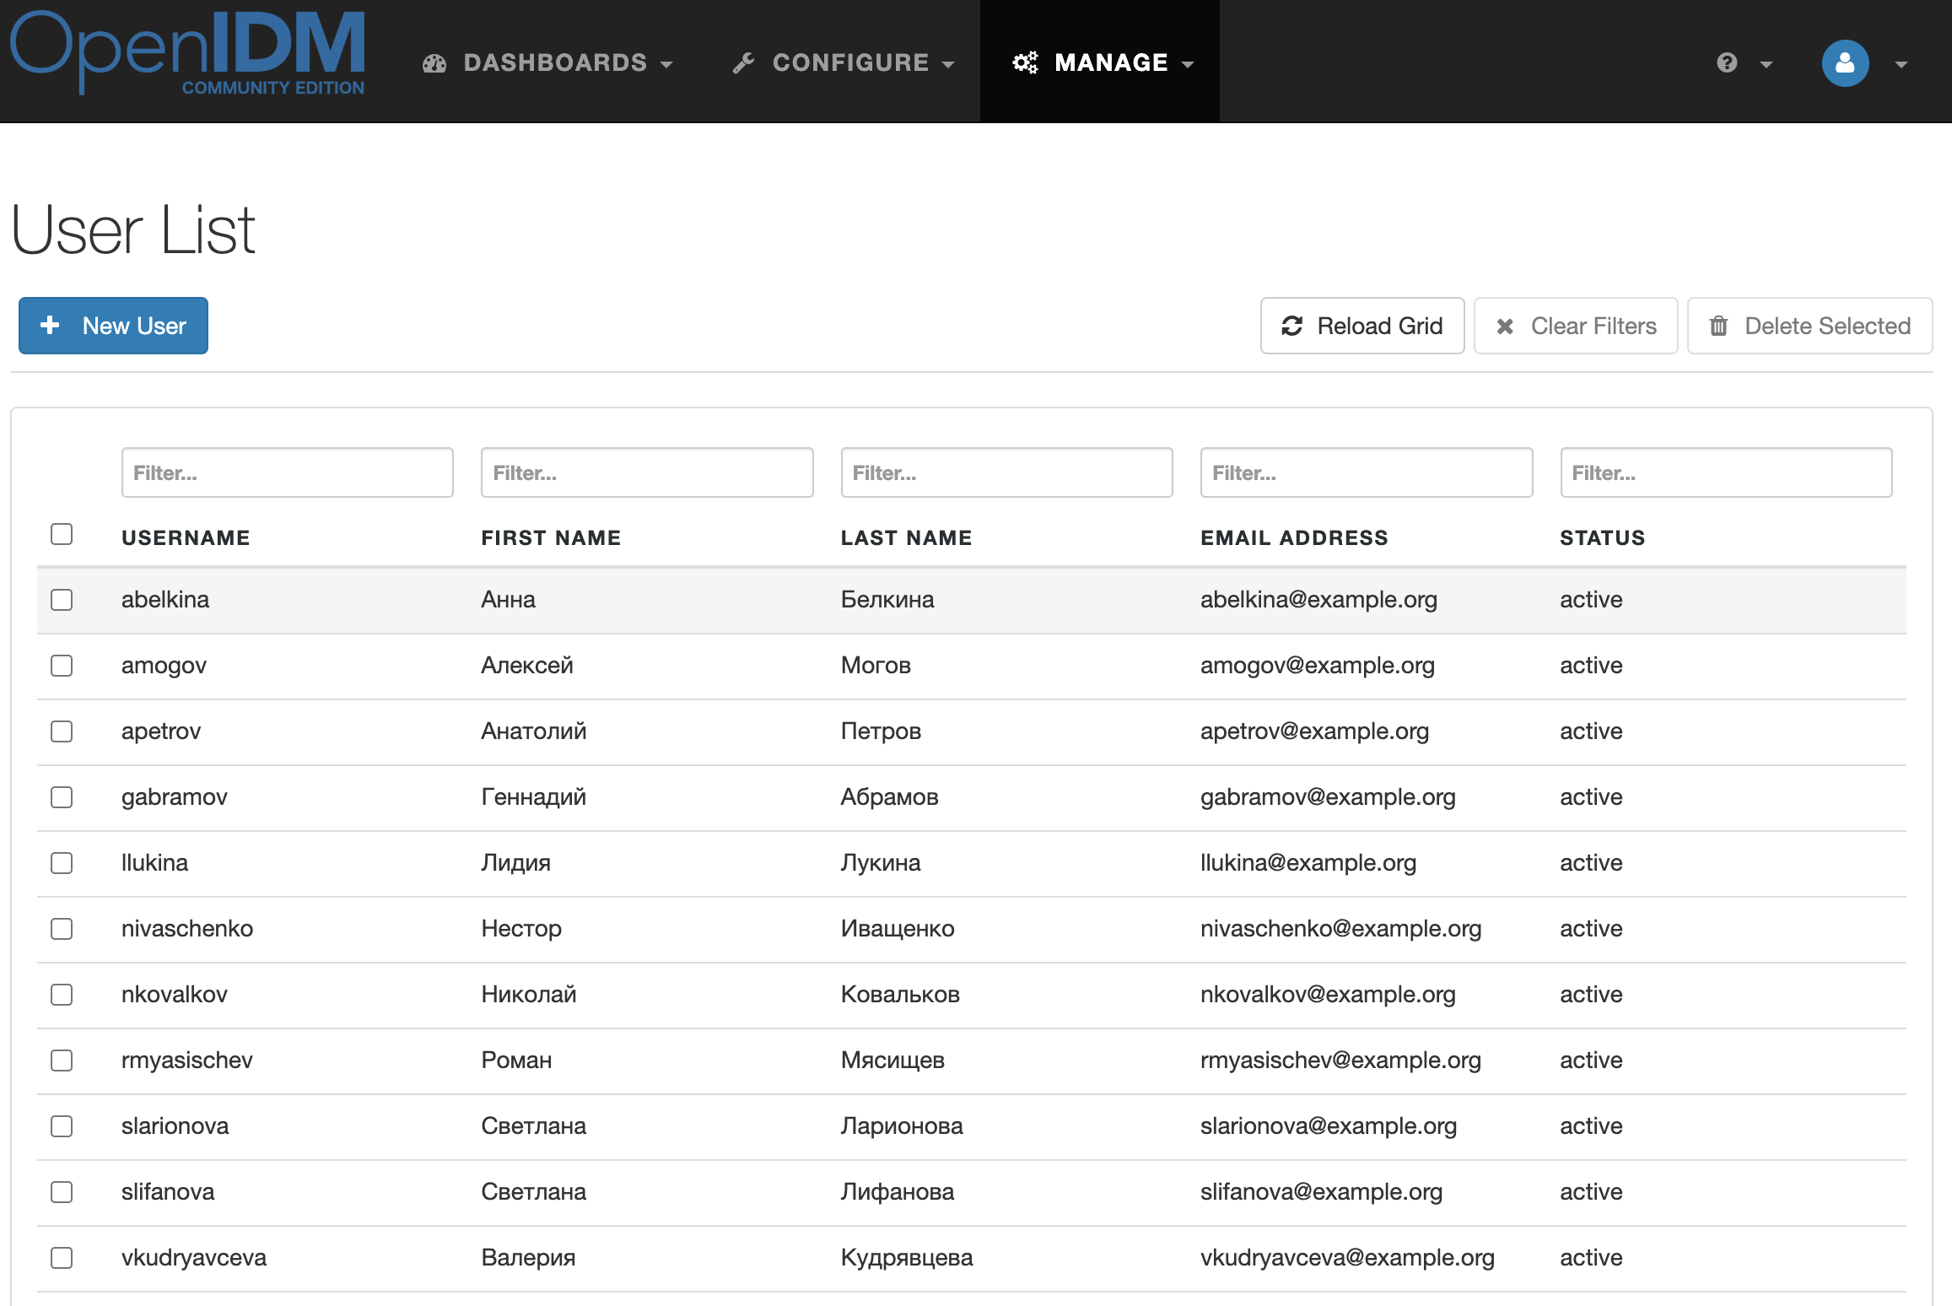Click the Configure wrench icon
This screenshot has height=1306, width=1952.
(743, 63)
